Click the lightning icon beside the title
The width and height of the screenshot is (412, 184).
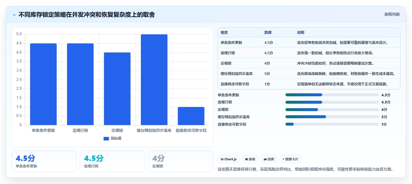coord(14,15)
